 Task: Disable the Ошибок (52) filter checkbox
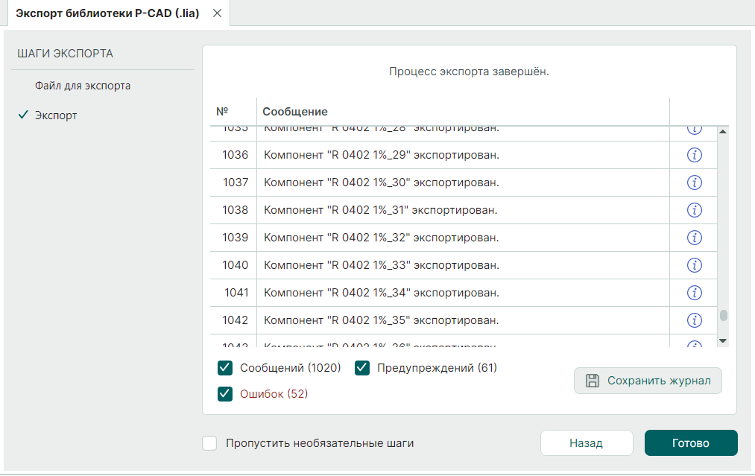point(225,394)
